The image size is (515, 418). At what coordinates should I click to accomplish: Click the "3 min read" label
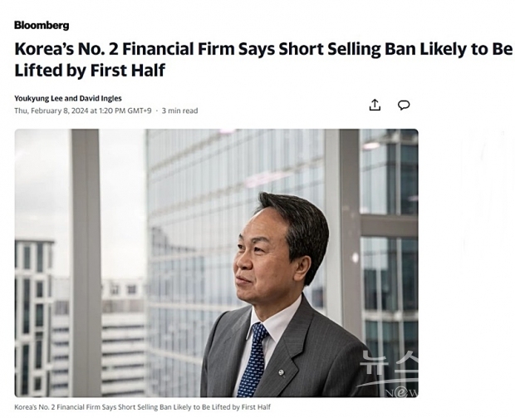click(x=179, y=111)
